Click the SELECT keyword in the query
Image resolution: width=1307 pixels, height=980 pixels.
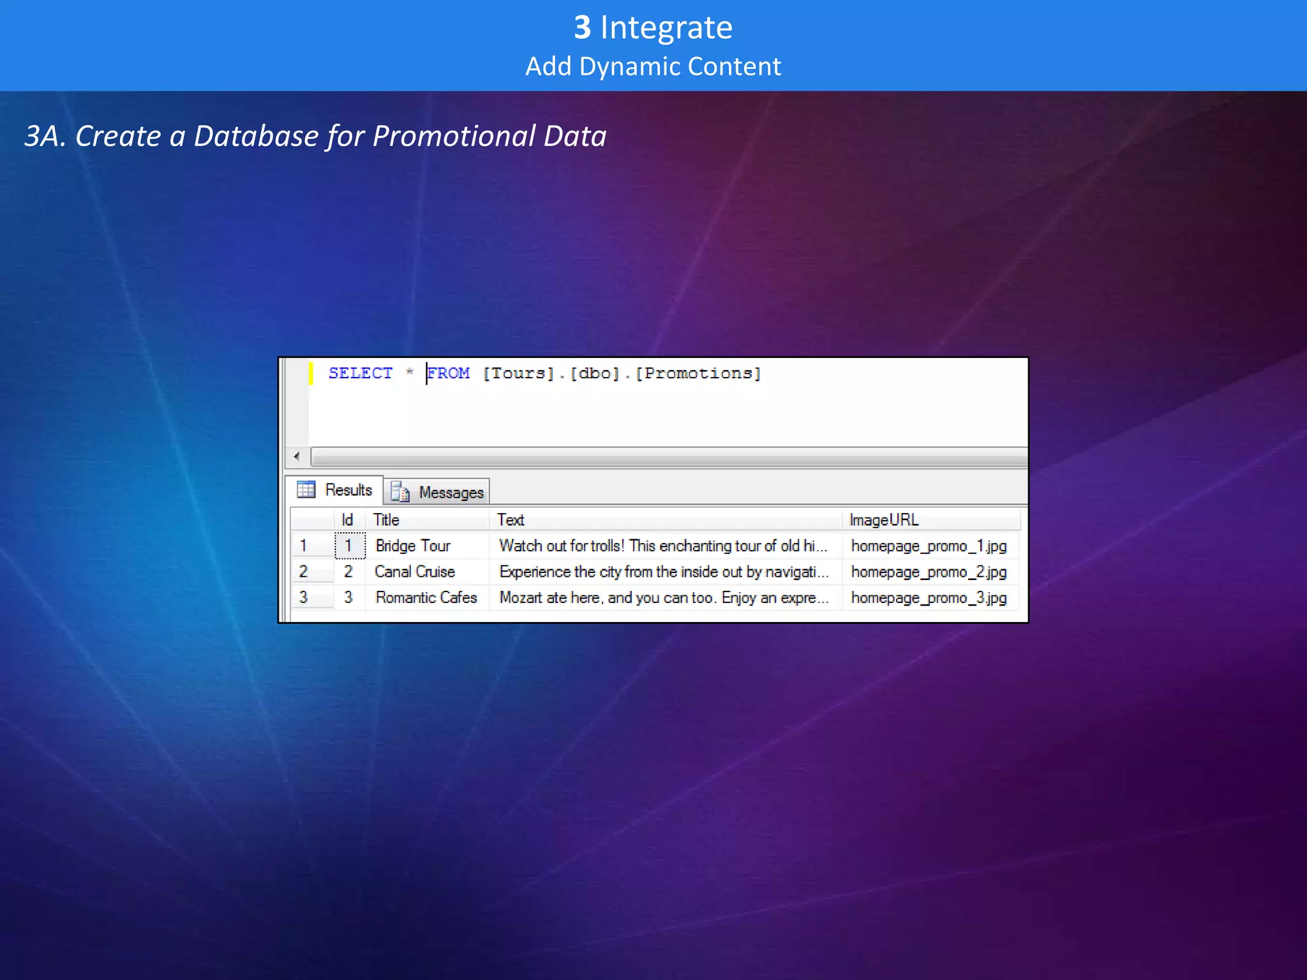pyautogui.click(x=360, y=373)
